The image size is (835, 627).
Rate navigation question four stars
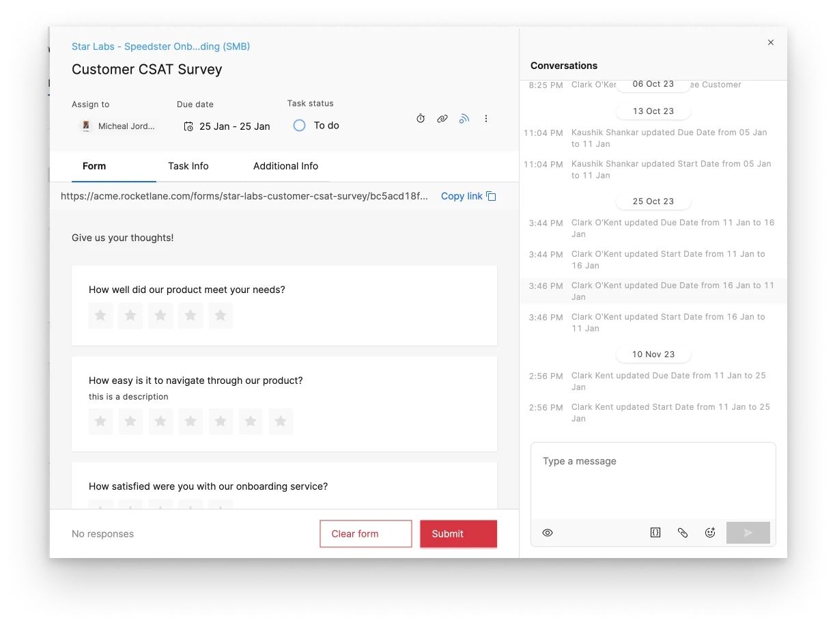(x=190, y=421)
